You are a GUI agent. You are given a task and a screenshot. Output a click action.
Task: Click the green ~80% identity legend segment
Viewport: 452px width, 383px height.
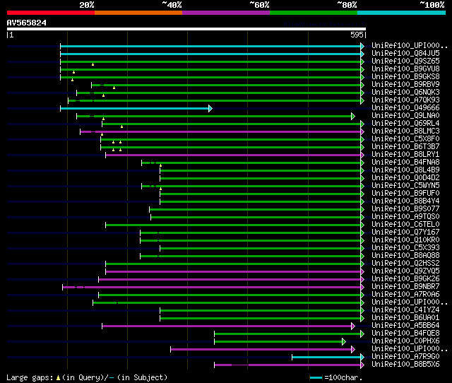pyautogui.click(x=314, y=13)
